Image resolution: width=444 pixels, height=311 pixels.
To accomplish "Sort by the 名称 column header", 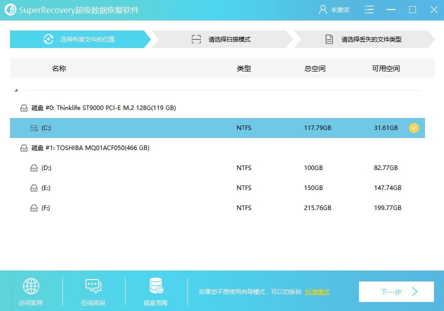I will (x=59, y=68).
